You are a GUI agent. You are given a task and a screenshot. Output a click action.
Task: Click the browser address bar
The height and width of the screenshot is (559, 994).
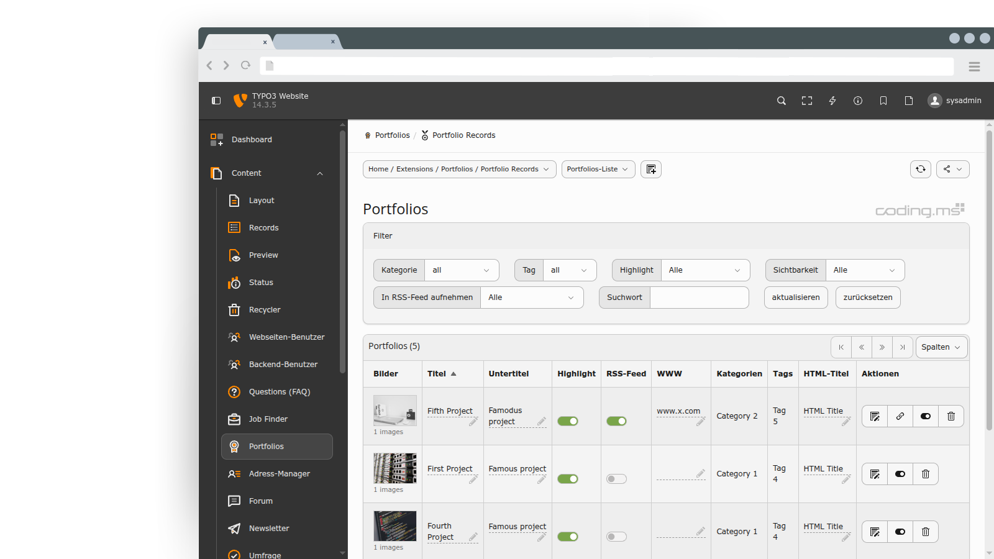(607, 66)
